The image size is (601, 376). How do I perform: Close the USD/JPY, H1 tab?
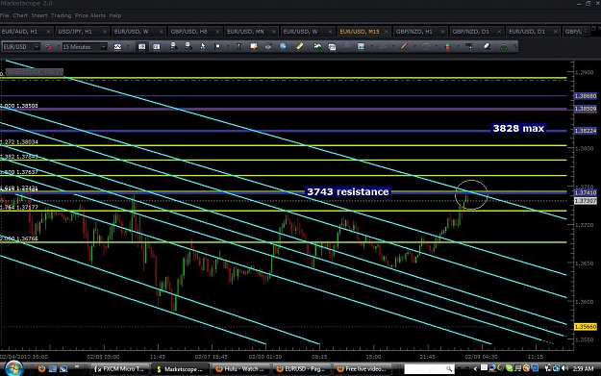coord(105,32)
